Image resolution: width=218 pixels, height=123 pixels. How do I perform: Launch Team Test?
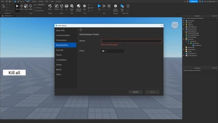coord(122,8)
